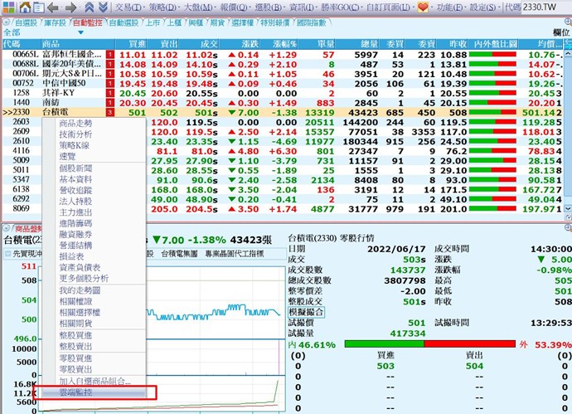Switch to the 庫存股 tab
This screenshot has height=414, width=572.
click(x=55, y=22)
